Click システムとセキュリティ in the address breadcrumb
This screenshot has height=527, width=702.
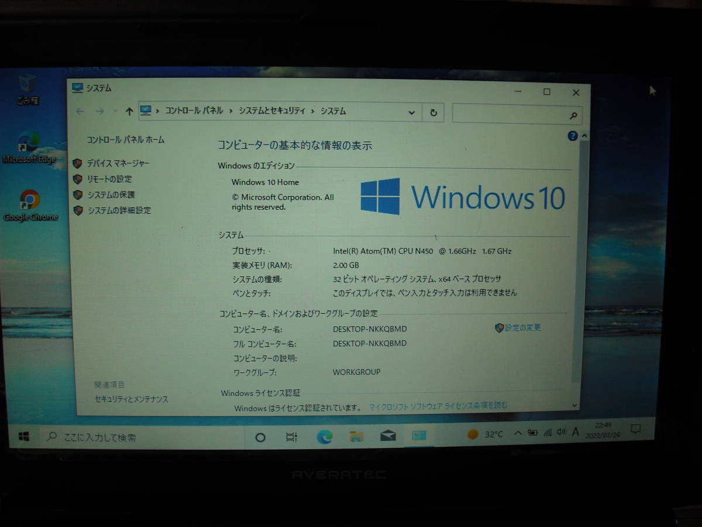point(272,111)
